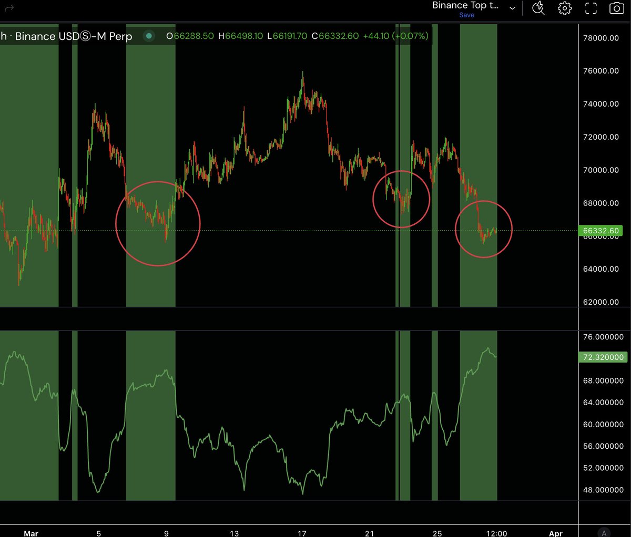Click the redo arrow icon

8,8
